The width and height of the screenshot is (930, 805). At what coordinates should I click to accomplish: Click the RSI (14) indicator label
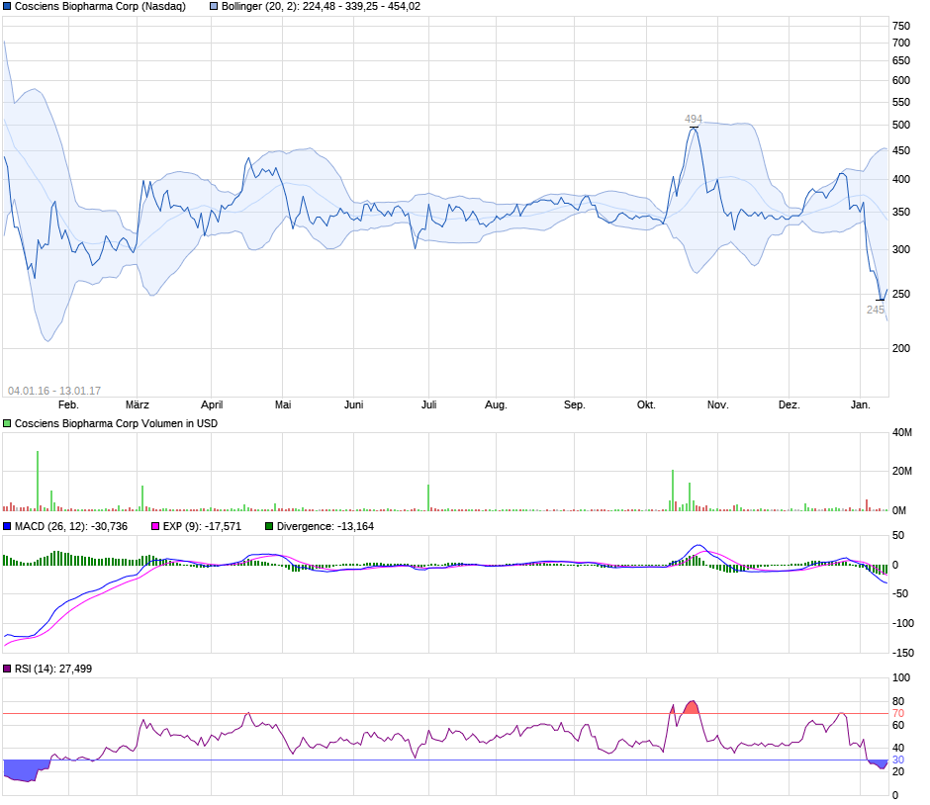point(53,669)
